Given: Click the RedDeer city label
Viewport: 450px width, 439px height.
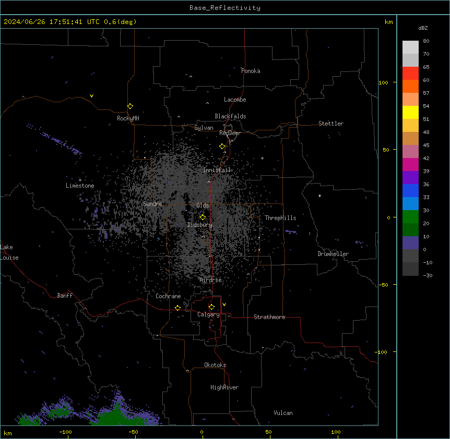Looking at the screenshot, I should [230, 133].
